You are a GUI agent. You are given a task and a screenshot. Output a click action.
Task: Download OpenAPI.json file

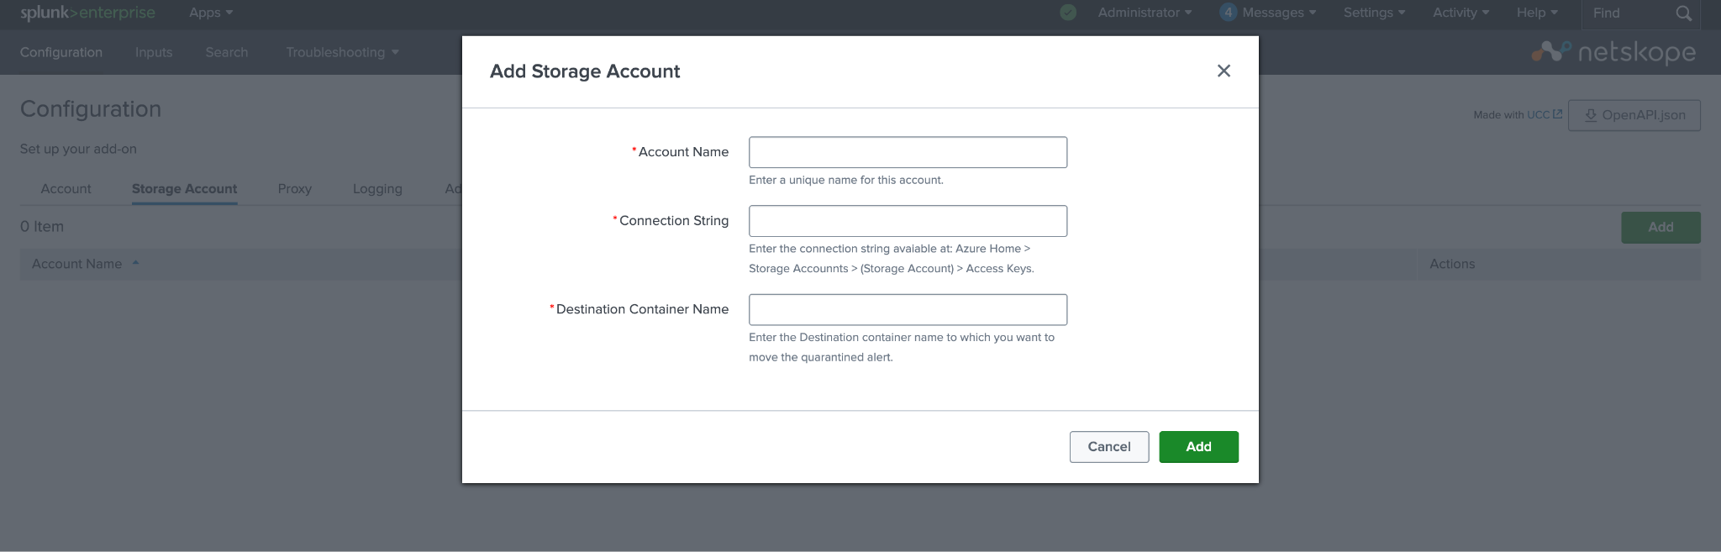click(1634, 115)
